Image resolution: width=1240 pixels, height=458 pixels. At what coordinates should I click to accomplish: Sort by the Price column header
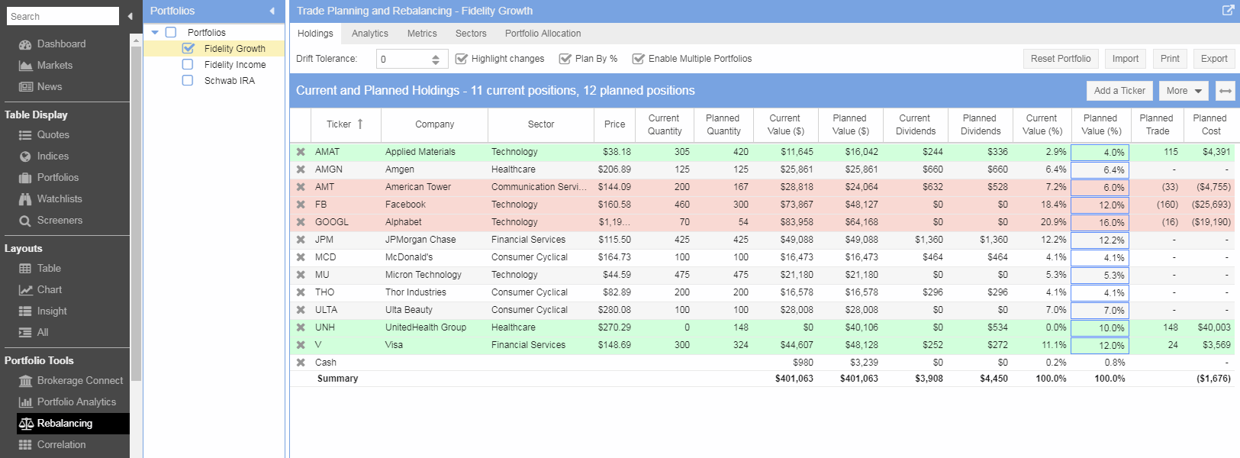[614, 124]
